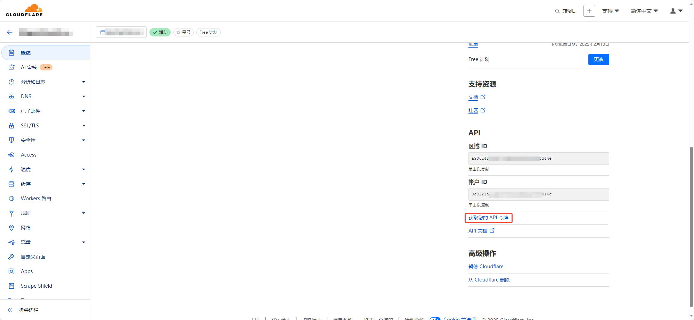Open the user account profile icon
The width and height of the screenshot is (694, 320).
pyautogui.click(x=673, y=11)
